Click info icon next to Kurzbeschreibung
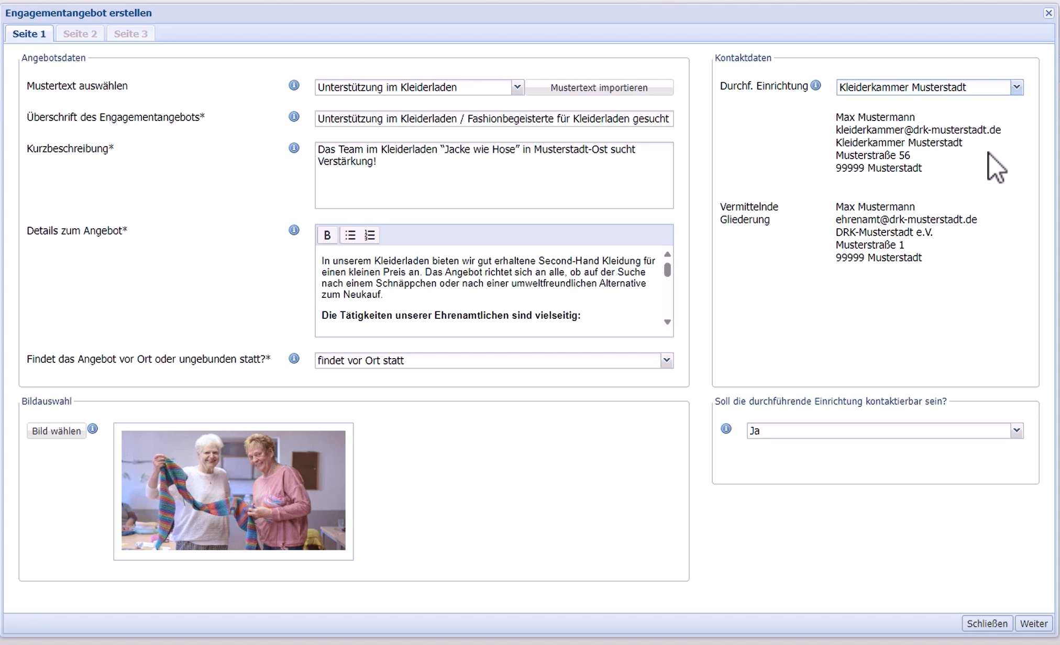The height and width of the screenshot is (645, 1060). pos(294,148)
